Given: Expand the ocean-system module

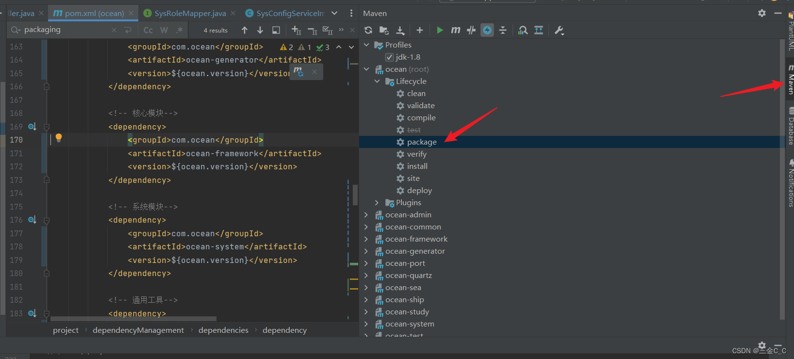Looking at the screenshot, I should click(x=366, y=324).
